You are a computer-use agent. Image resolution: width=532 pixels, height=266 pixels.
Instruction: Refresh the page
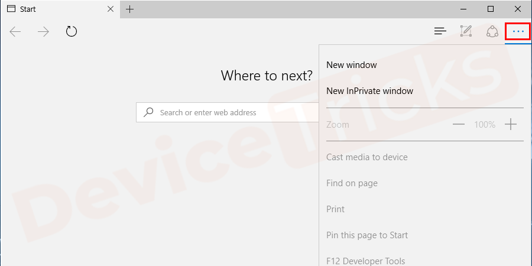[x=72, y=31]
